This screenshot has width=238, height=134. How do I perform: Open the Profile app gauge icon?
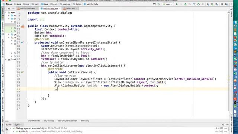tap(194, 4)
